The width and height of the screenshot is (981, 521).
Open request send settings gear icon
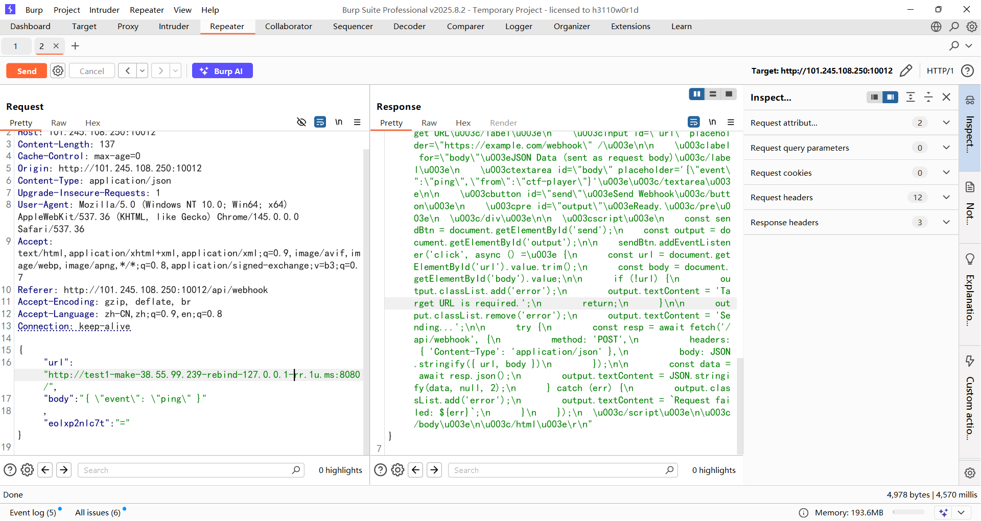click(58, 71)
